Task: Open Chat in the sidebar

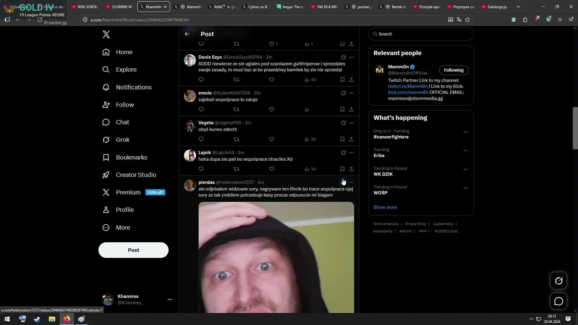Action: (116, 122)
